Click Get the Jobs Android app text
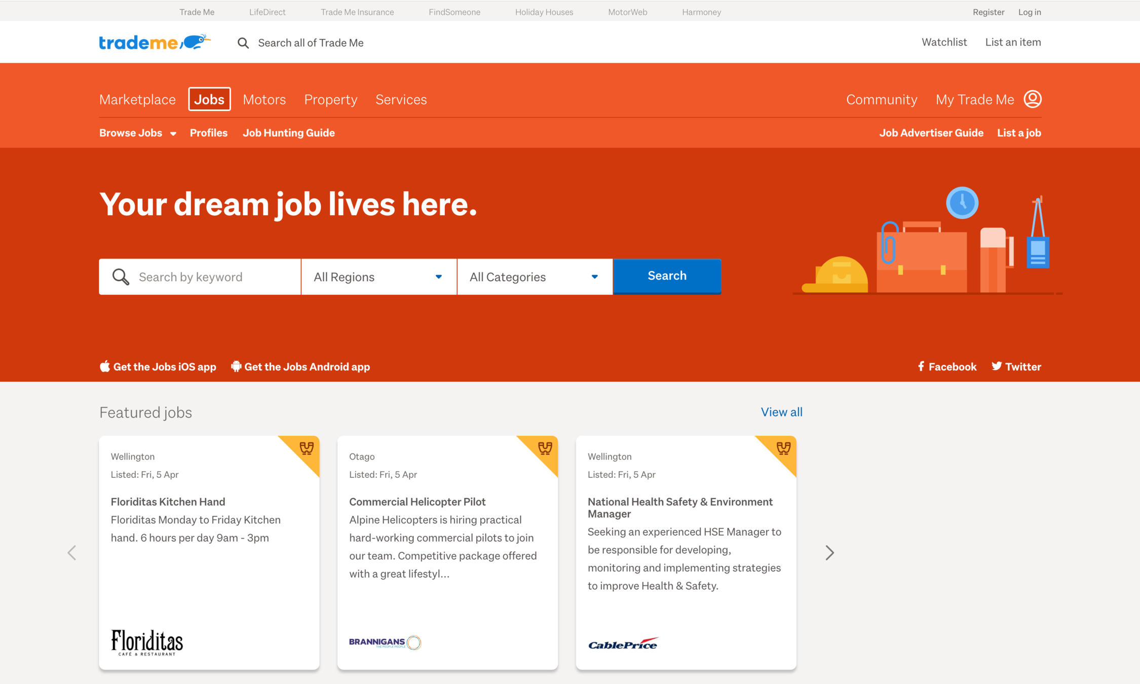1140x684 pixels. 307,366
